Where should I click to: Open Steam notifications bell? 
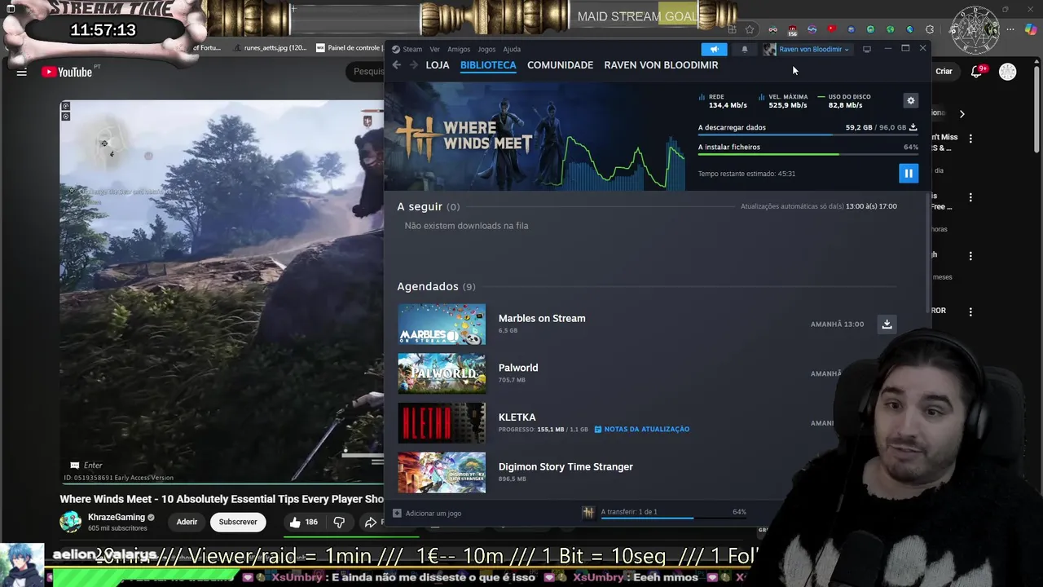(744, 49)
